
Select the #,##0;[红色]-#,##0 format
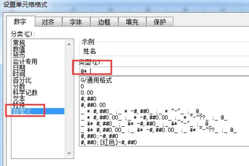pos(109,142)
